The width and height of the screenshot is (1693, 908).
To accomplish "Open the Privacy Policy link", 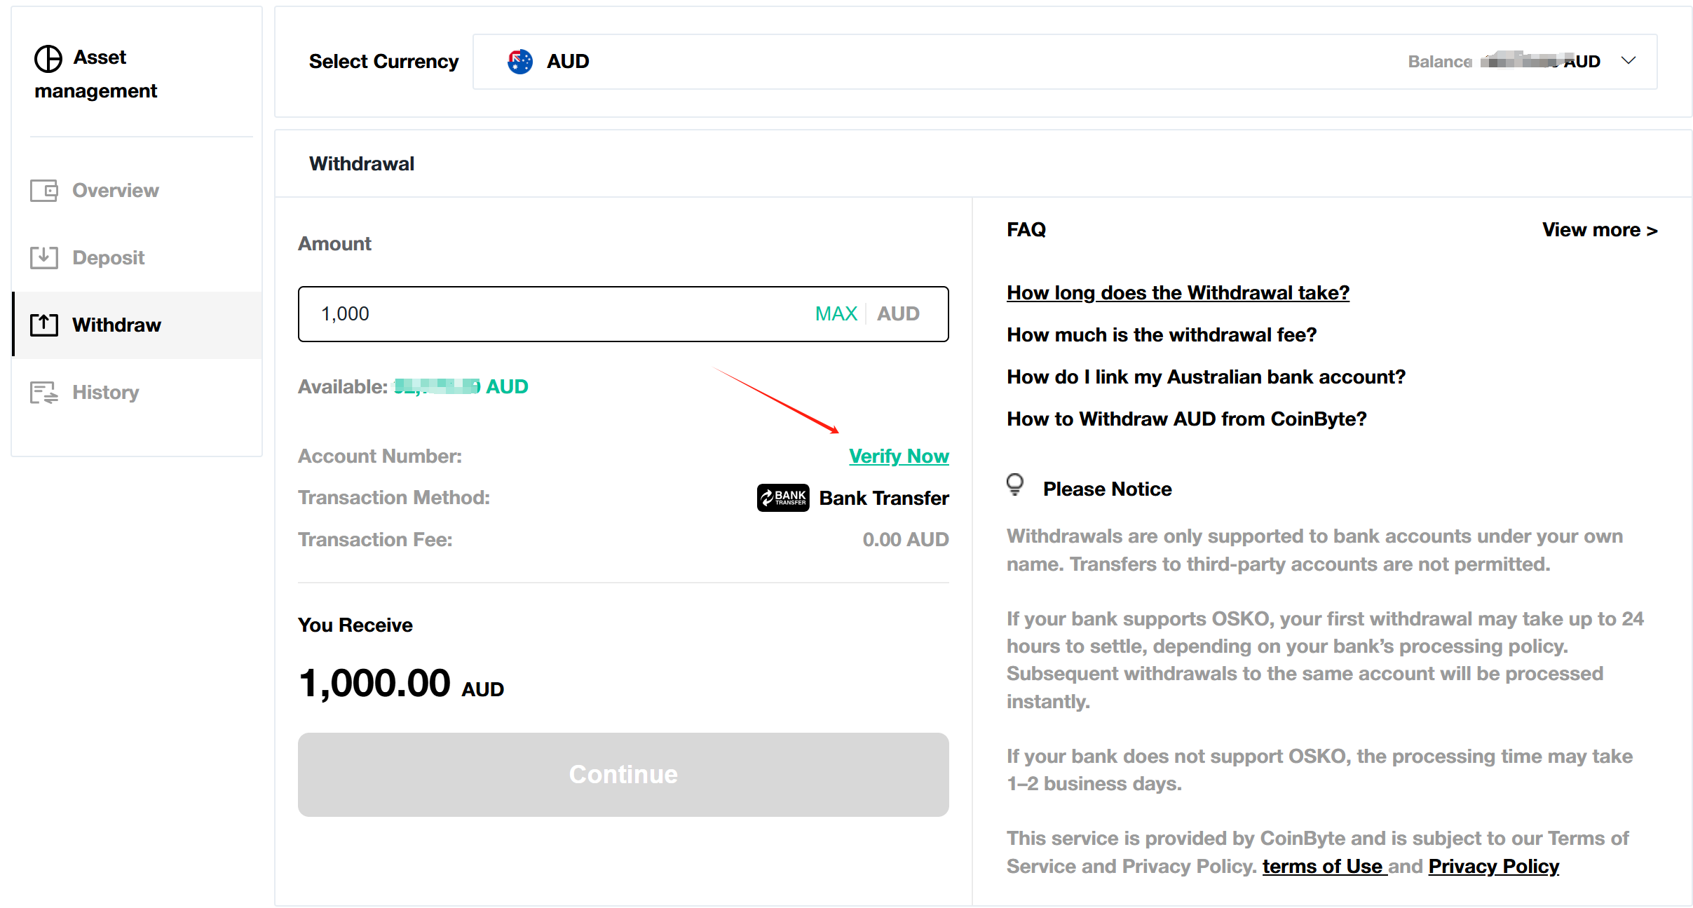I will pyautogui.click(x=1494, y=866).
